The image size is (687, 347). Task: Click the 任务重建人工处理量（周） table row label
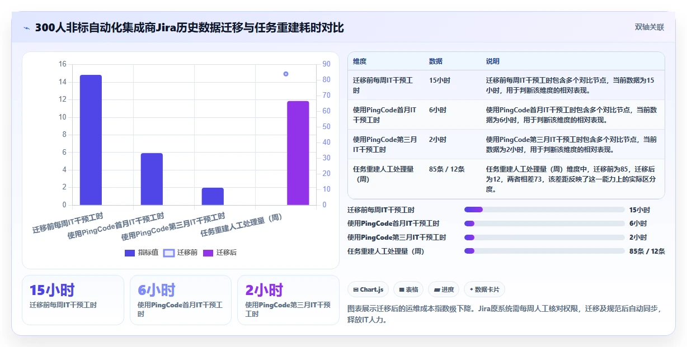(x=383, y=174)
